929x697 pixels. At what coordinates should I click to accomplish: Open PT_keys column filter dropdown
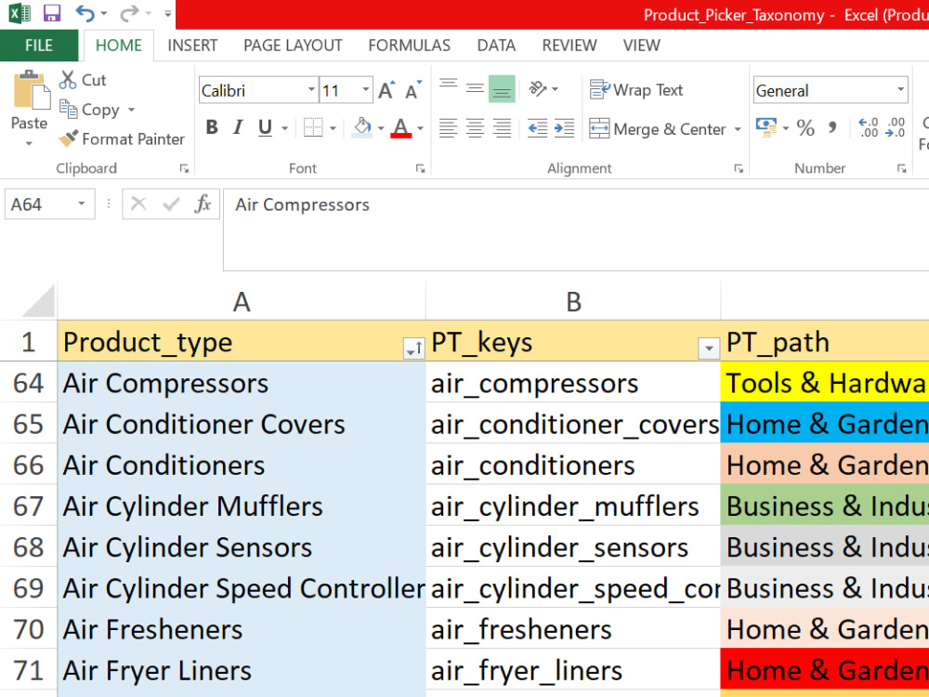(709, 348)
